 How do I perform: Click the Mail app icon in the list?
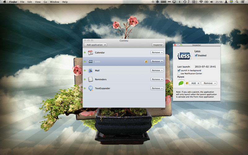pos(91,70)
